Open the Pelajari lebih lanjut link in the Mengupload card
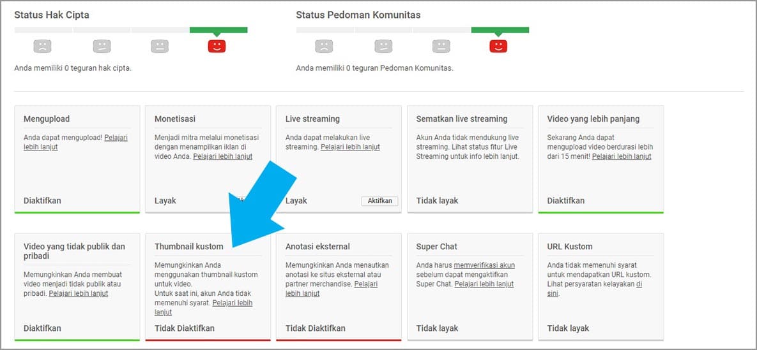This screenshot has height=350, width=757. pyautogui.click(x=116, y=138)
